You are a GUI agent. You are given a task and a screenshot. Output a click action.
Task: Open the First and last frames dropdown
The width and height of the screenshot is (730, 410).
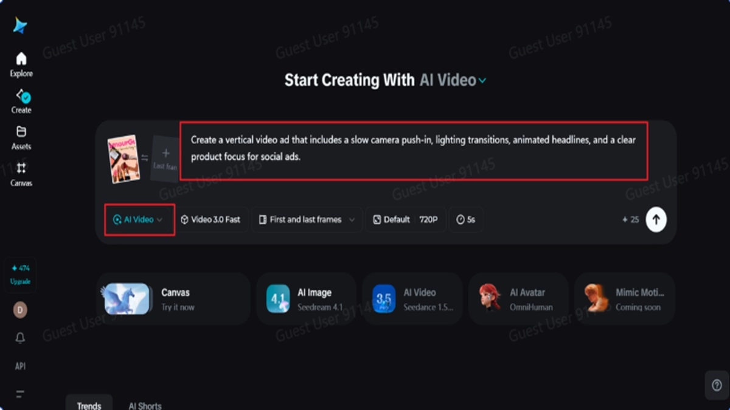click(x=307, y=220)
